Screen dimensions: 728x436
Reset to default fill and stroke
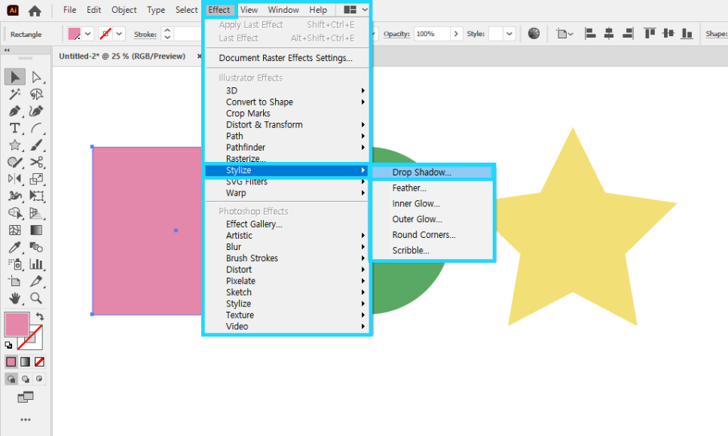(8, 345)
